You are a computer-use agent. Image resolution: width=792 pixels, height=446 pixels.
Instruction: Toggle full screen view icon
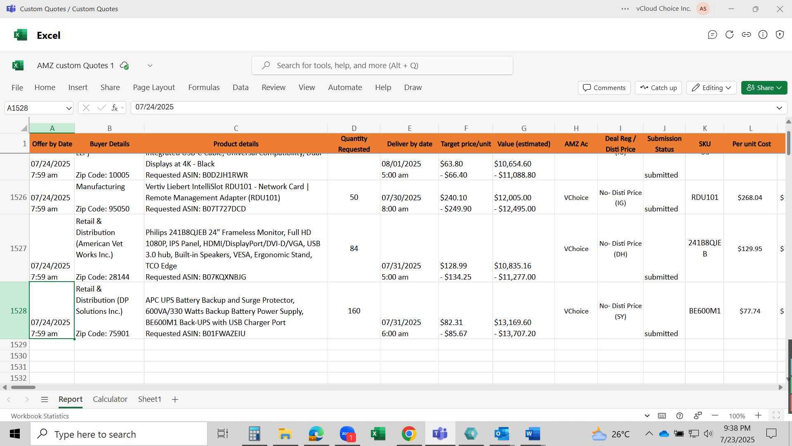click(x=776, y=415)
